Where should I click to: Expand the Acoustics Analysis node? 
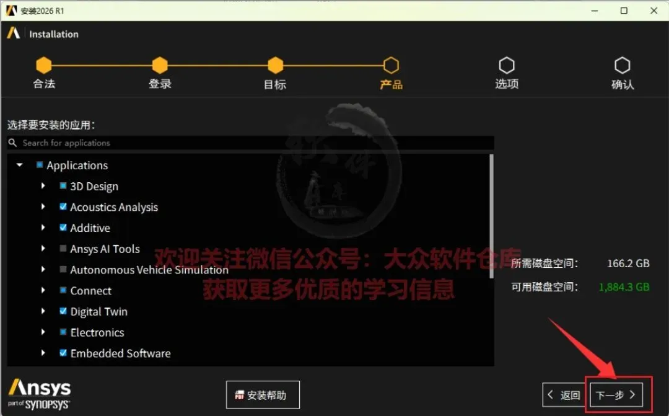point(43,206)
